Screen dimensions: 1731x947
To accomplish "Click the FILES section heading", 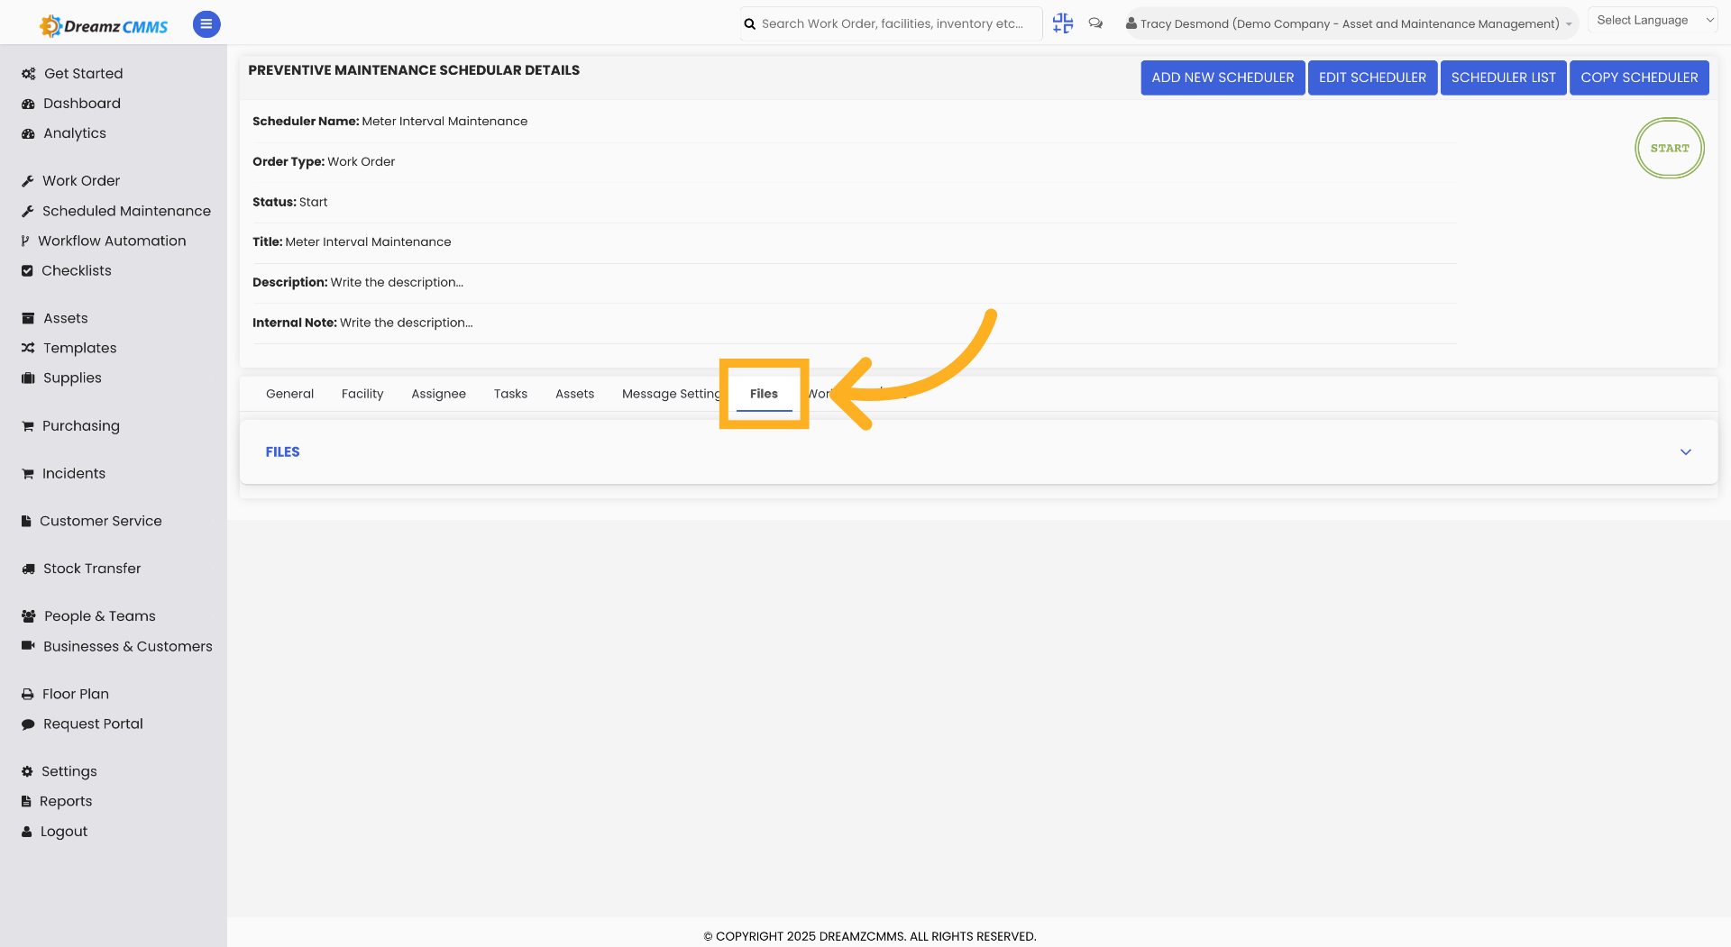I will coord(282,452).
